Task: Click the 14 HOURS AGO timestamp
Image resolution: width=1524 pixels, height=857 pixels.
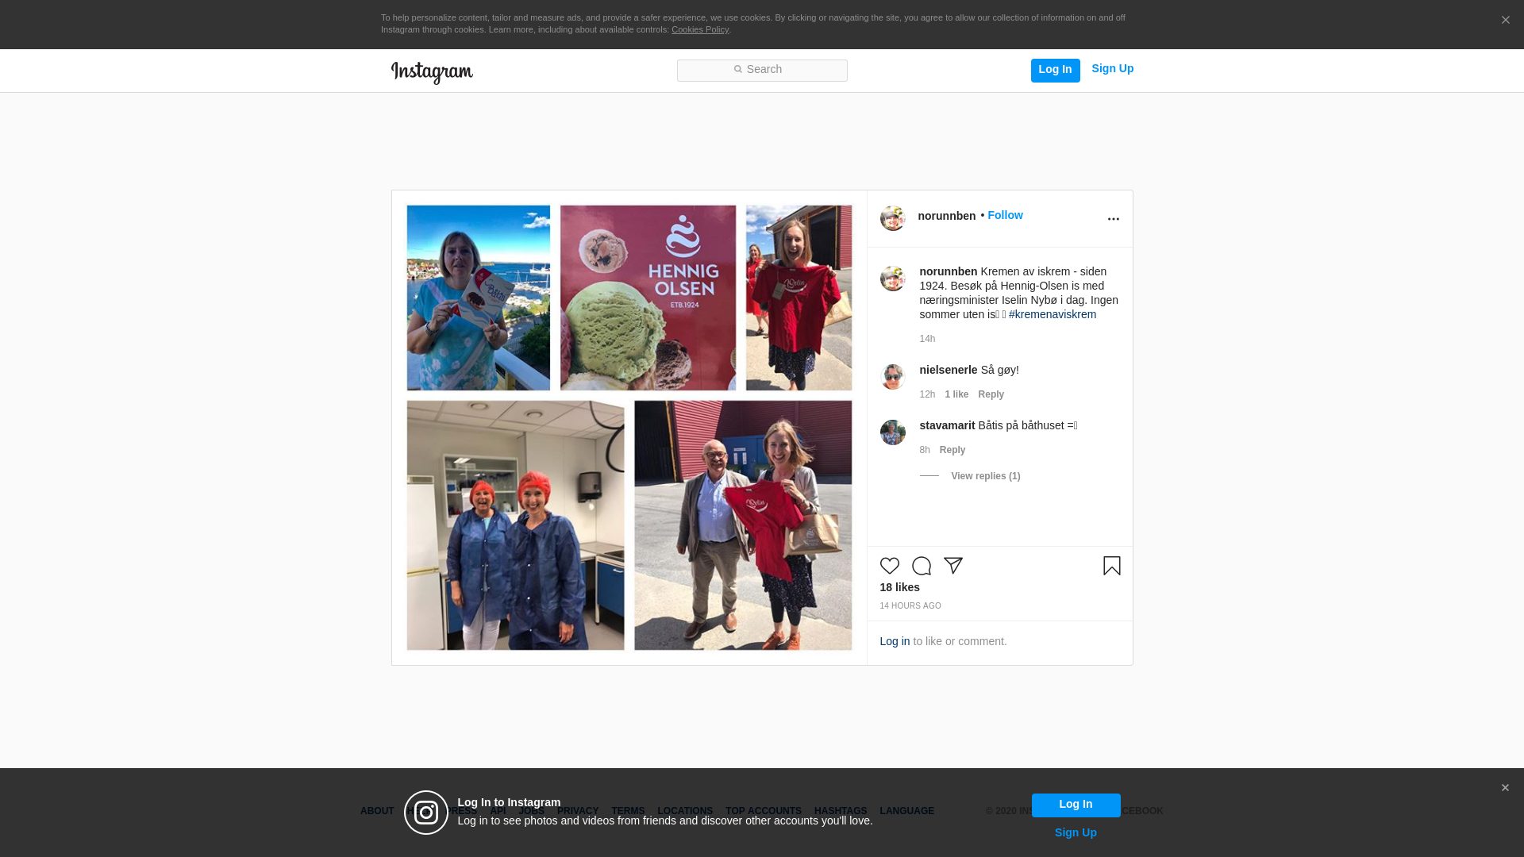Action: pyautogui.click(x=910, y=605)
